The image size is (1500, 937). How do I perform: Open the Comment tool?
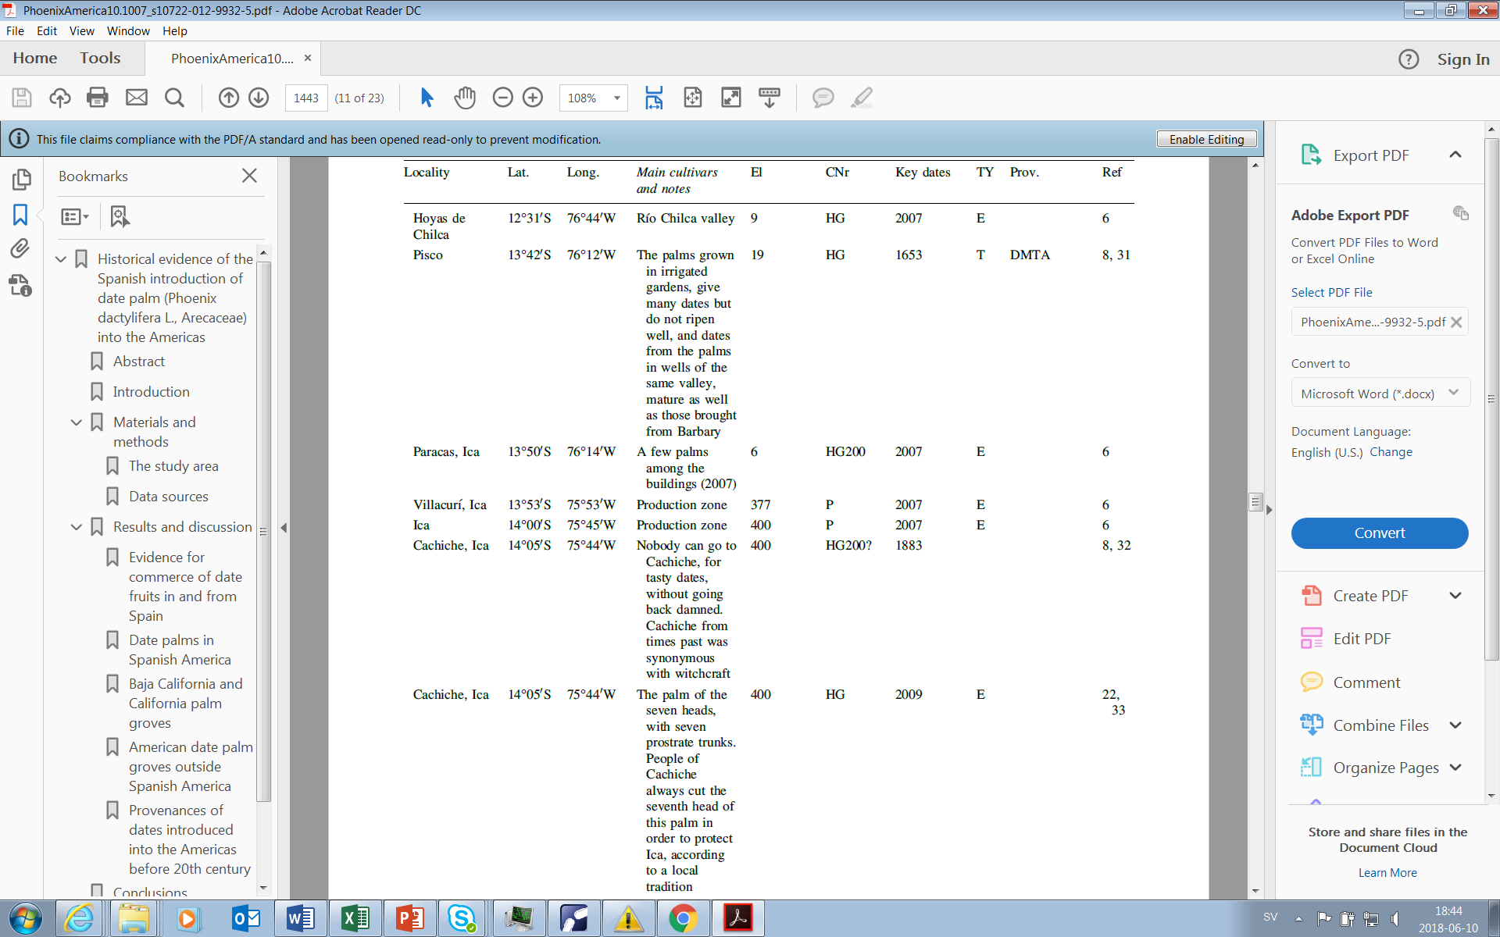coord(1366,682)
